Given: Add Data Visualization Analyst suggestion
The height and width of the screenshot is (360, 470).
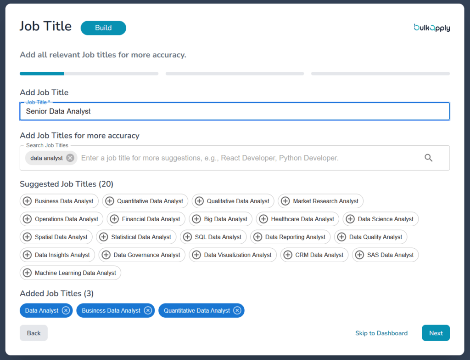Looking at the screenshot, I should (x=233, y=255).
